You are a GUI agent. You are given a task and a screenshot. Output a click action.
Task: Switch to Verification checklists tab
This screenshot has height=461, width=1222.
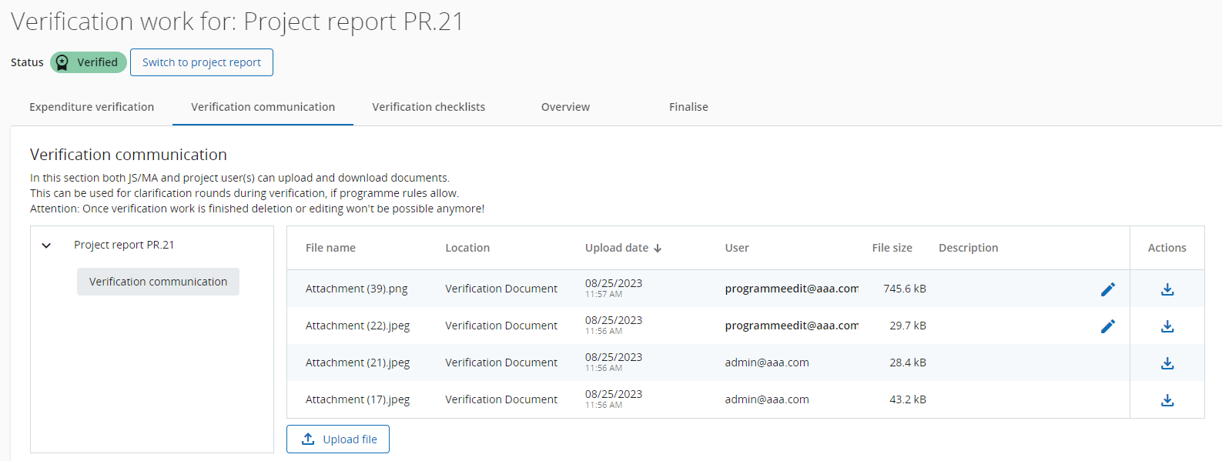[428, 107]
